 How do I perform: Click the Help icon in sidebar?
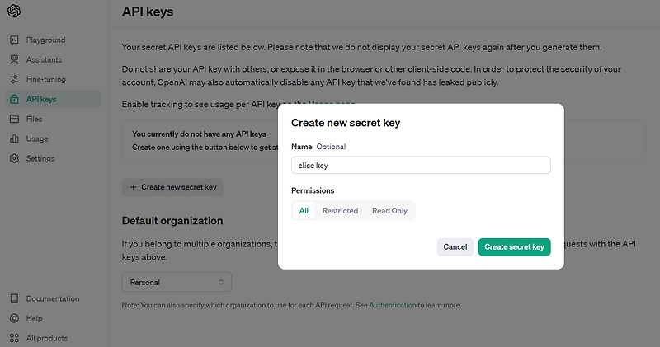point(15,318)
